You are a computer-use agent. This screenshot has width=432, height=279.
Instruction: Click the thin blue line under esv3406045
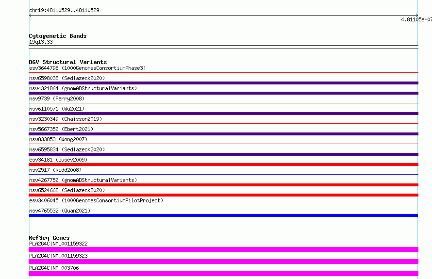[x=223, y=205]
